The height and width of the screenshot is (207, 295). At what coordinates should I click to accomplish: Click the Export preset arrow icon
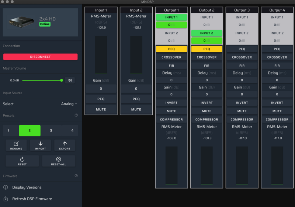pyautogui.click(x=65, y=144)
